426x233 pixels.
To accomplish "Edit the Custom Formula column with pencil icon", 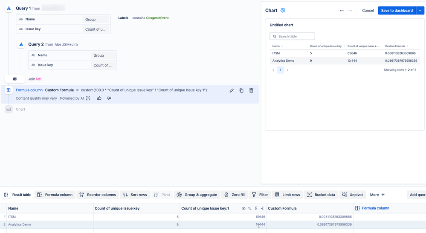I will (232, 91).
